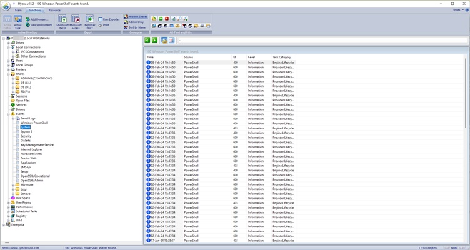Viewport: 470px width, 250px height.
Task: Click the events list vertical scrollbar
Action: coord(466,93)
